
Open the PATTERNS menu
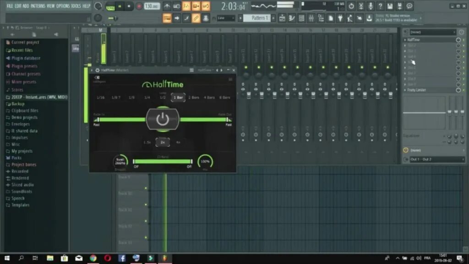pos(38,6)
